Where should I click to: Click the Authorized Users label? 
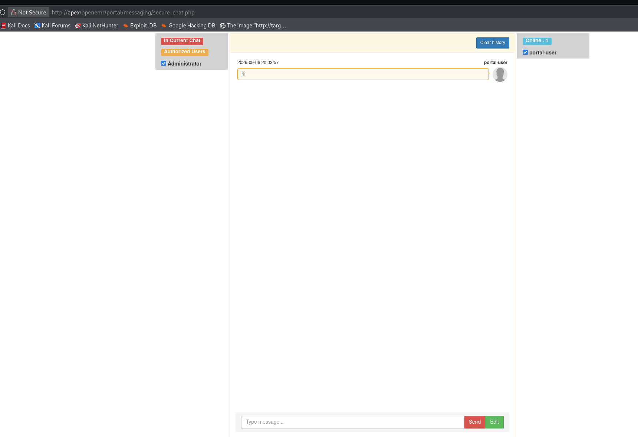click(x=185, y=52)
